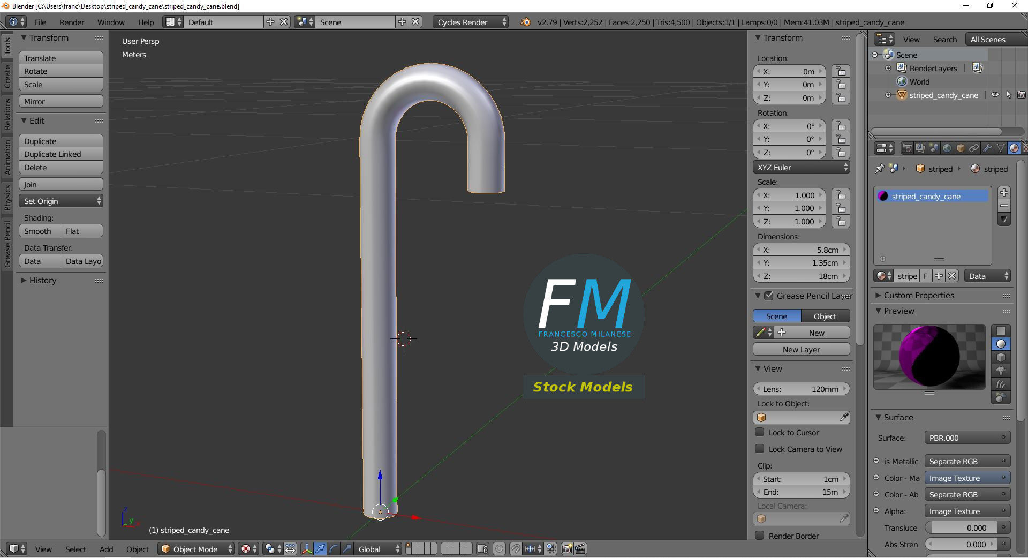Click the Lock to Object eyedropper icon
The image size is (1028, 558).
click(844, 417)
